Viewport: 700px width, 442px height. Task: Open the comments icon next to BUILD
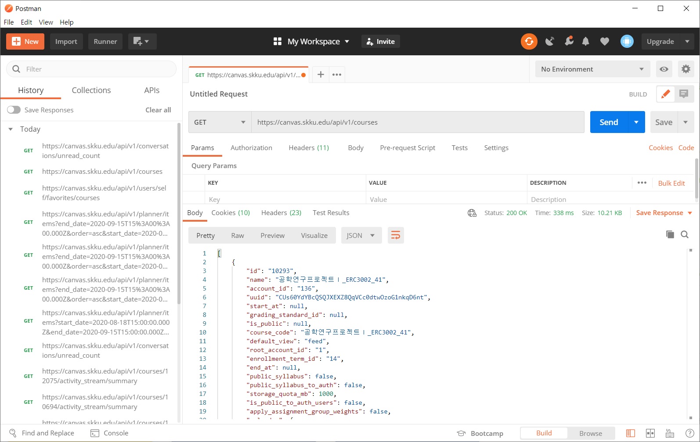pos(684,94)
